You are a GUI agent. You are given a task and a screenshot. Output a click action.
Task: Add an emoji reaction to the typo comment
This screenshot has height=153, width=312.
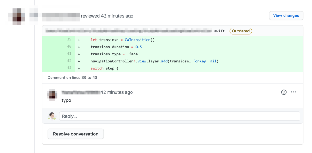pyautogui.click(x=284, y=92)
